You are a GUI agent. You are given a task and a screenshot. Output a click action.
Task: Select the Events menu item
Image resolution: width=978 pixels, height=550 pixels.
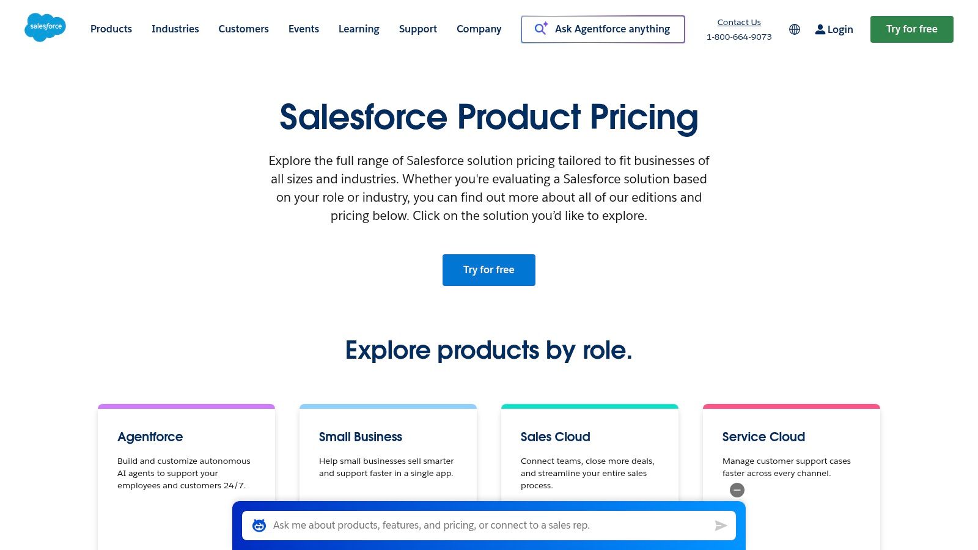pyautogui.click(x=304, y=29)
